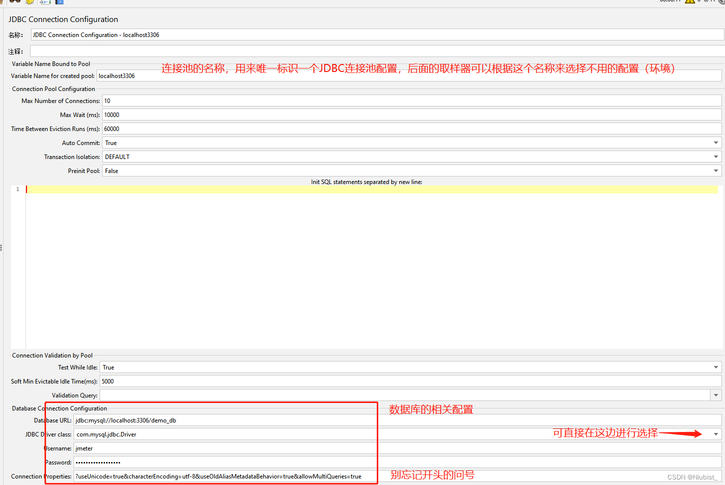Click the Init SQL statements separated by new line label
This screenshot has width=725, height=485.
tap(366, 182)
